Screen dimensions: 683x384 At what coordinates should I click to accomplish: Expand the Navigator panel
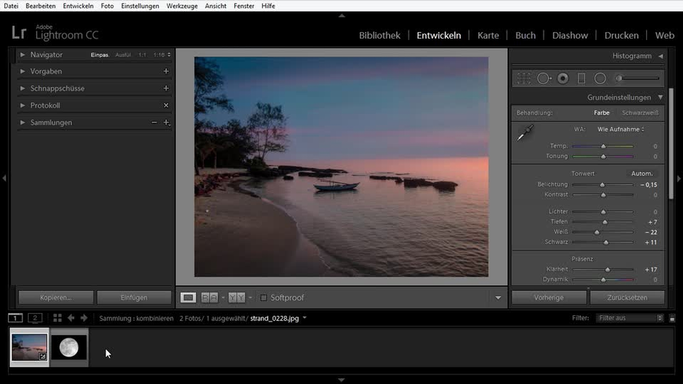22,55
